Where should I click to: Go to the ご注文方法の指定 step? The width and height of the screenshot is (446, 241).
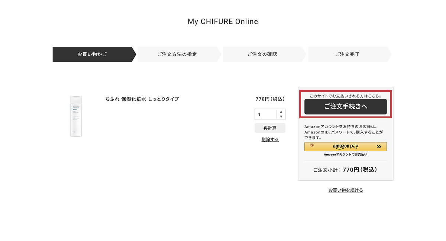(177, 55)
